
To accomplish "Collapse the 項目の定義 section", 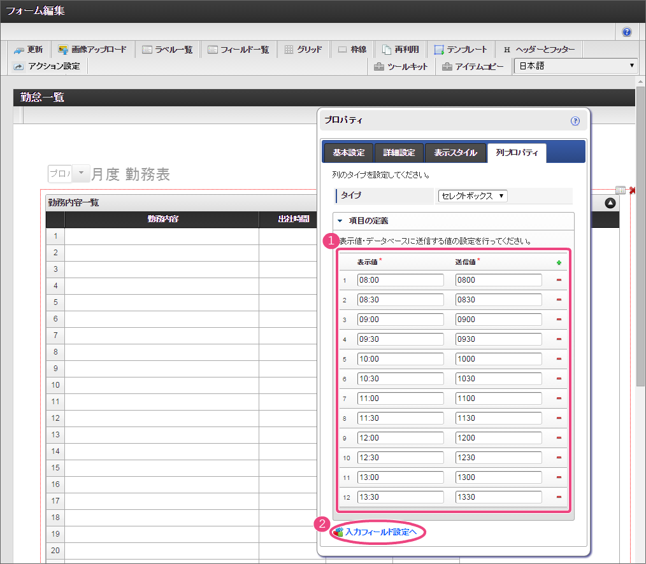I will tap(341, 221).
